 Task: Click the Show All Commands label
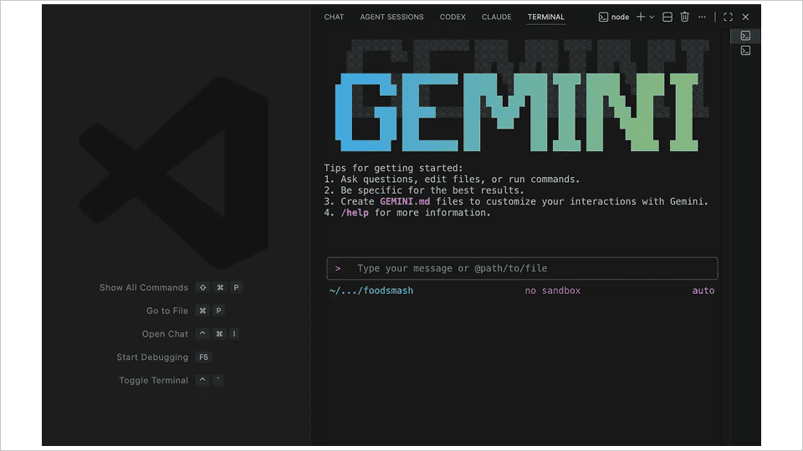144,287
